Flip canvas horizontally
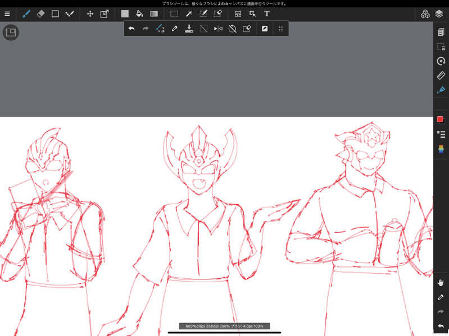The height and width of the screenshot is (336, 449). [218, 29]
